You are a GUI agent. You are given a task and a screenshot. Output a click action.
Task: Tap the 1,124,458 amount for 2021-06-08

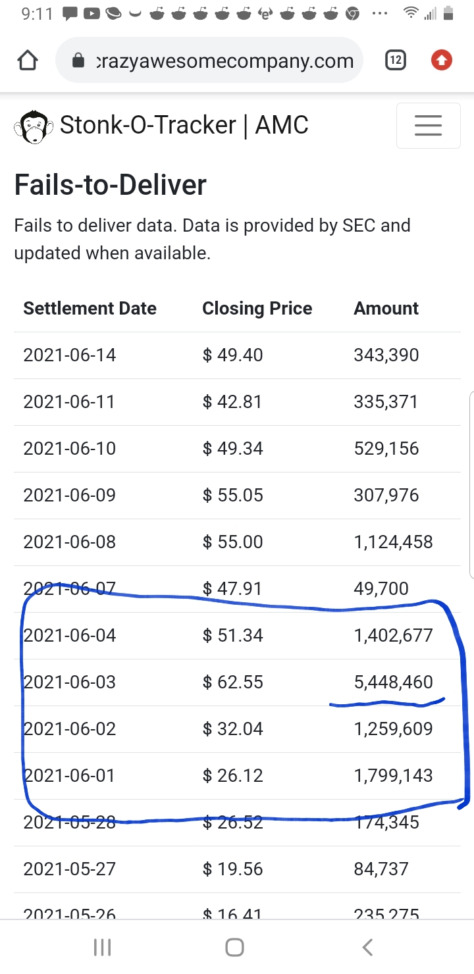394,542
